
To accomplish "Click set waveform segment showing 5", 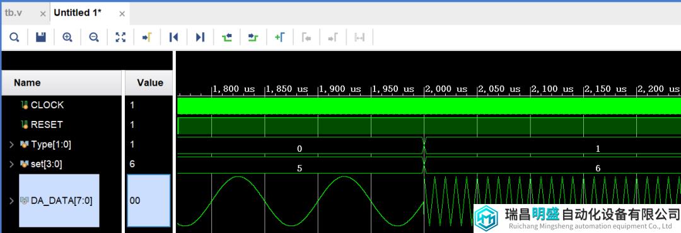I will pos(300,165).
